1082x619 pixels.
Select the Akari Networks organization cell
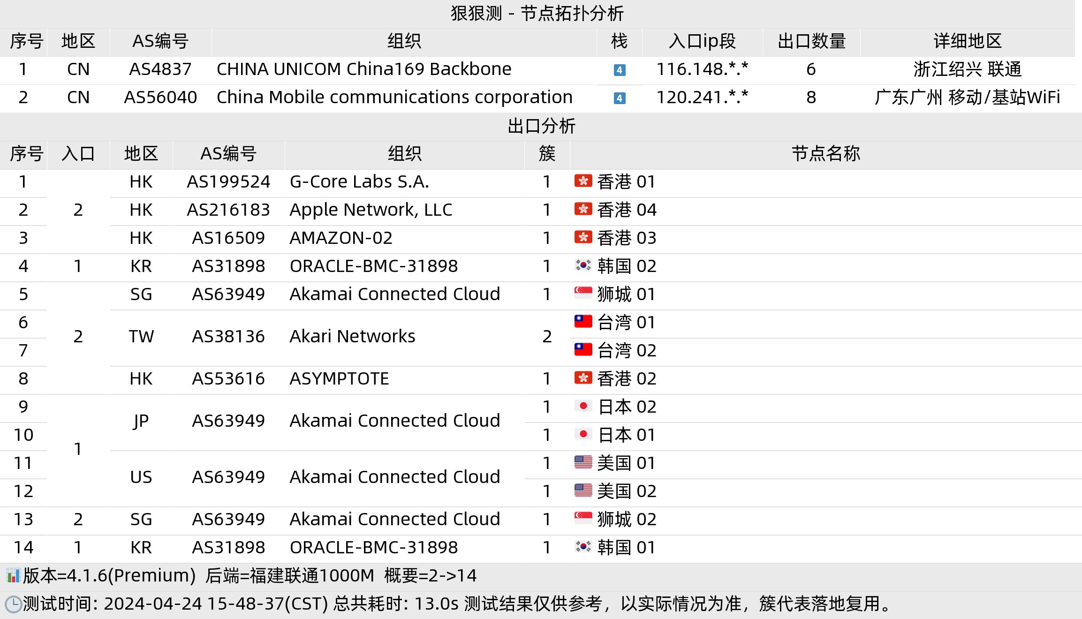(x=404, y=337)
